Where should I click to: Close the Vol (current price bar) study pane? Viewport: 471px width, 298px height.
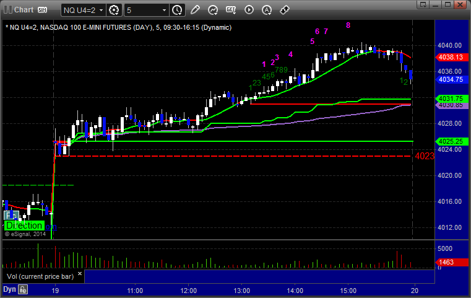click(x=80, y=273)
